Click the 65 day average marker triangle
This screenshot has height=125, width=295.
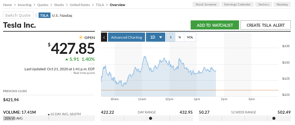click(x=49, y=115)
